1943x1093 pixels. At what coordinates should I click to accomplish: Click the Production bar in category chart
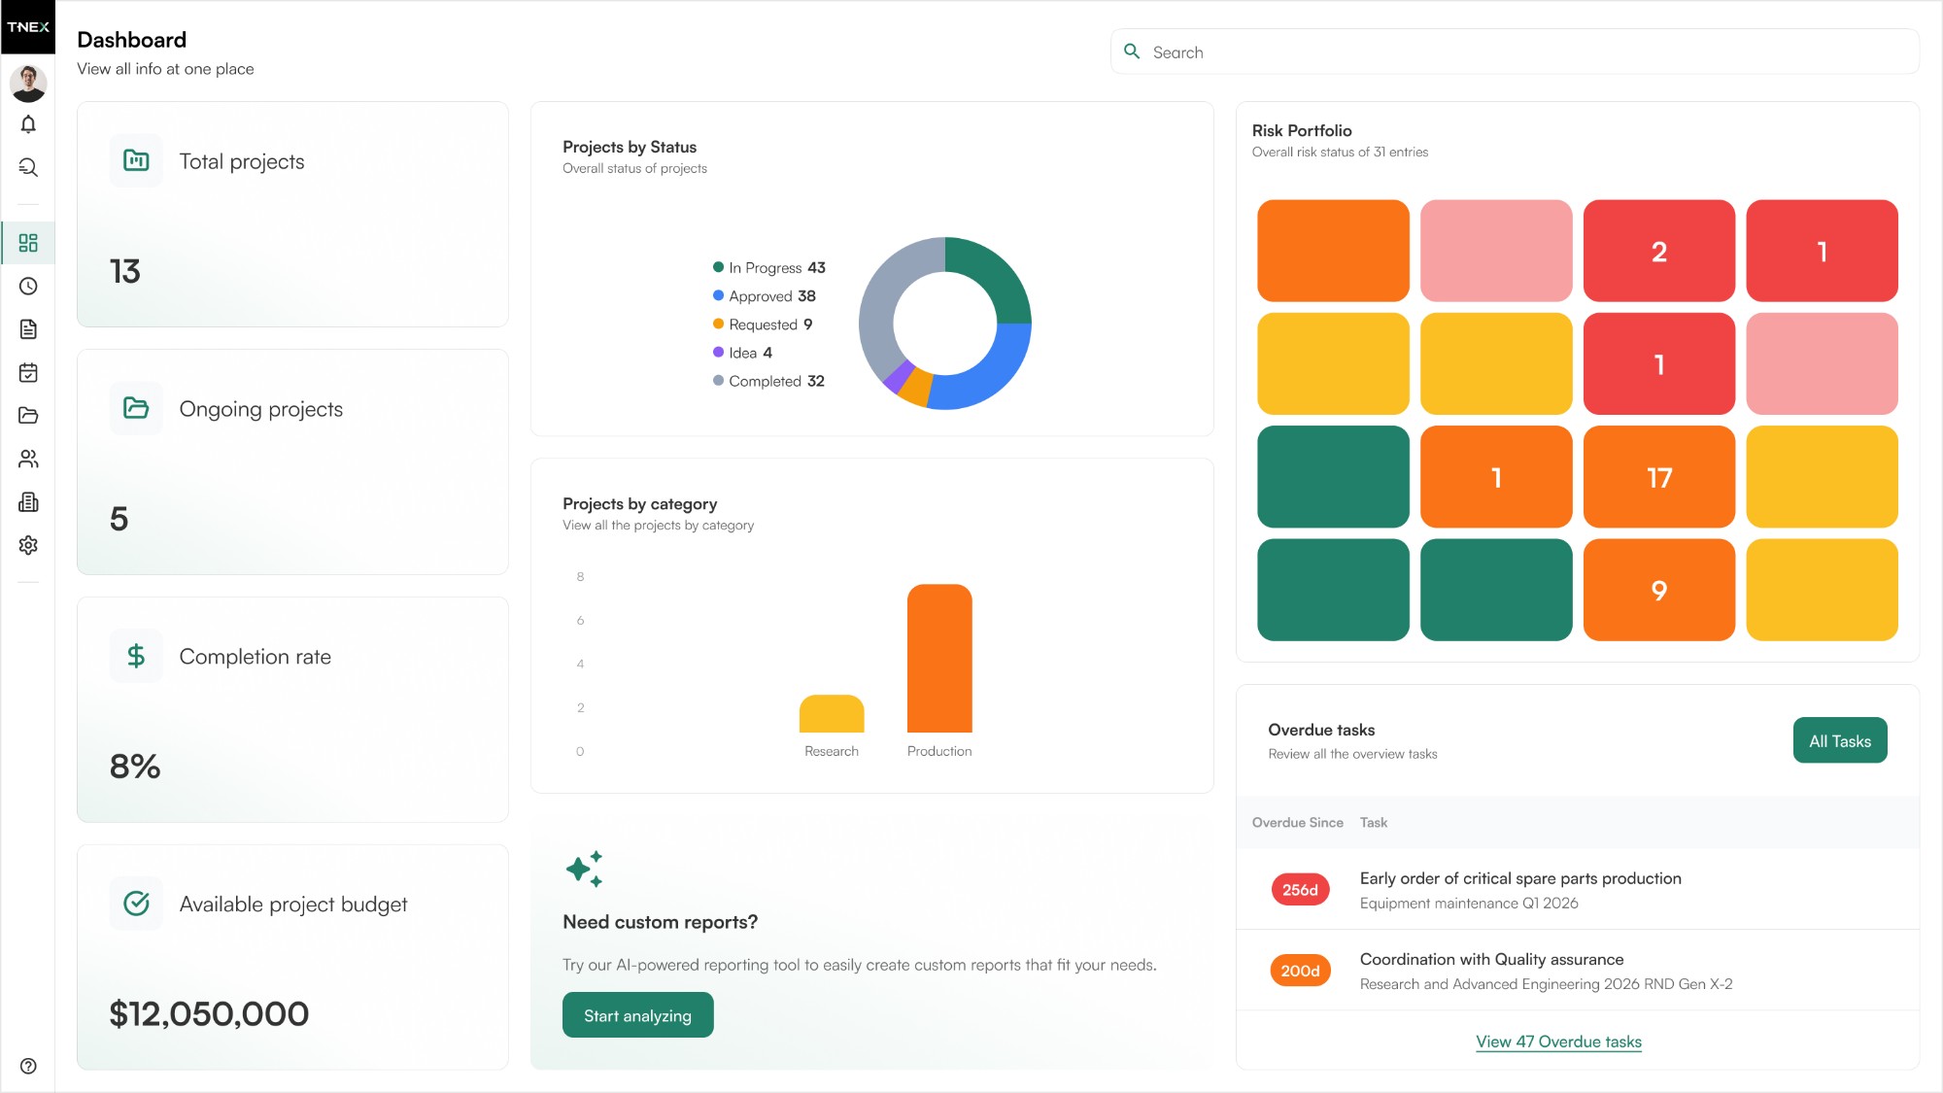tap(939, 658)
